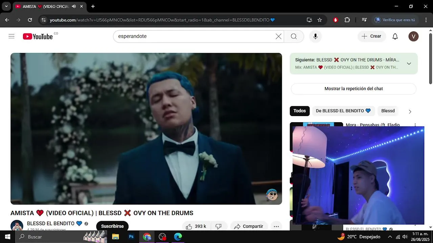
Task: Open the red adblock extension icon
Action: coord(336,20)
